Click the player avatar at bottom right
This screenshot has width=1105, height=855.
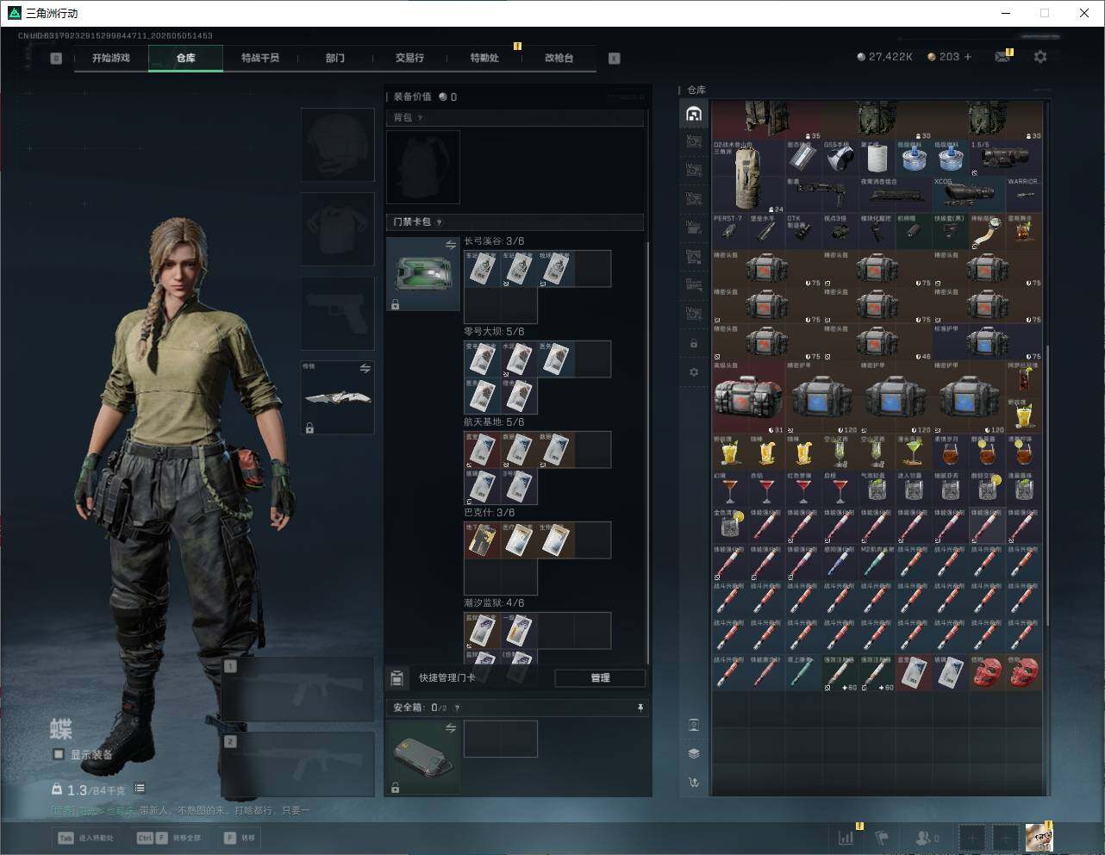point(1039,838)
